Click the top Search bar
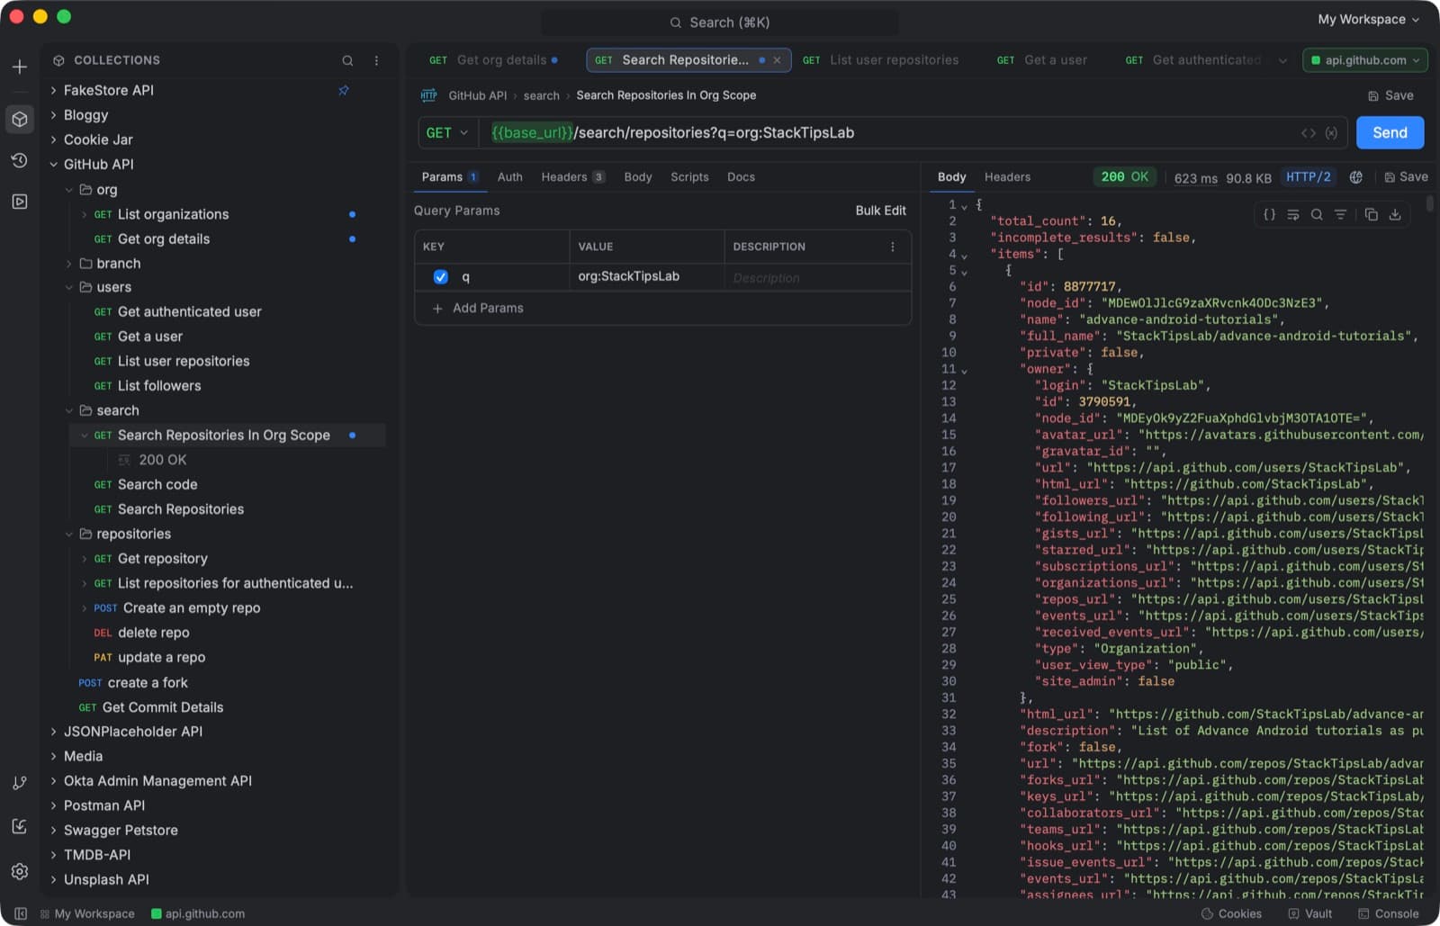 click(x=720, y=22)
